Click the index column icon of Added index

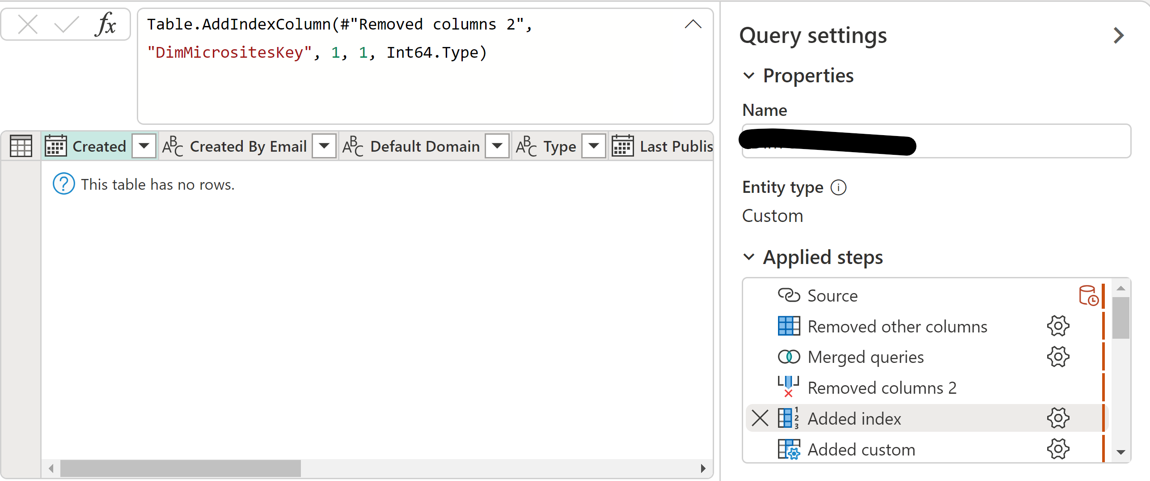[x=788, y=418]
